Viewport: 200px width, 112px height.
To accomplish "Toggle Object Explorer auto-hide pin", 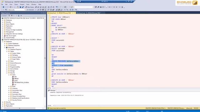I will 43,13.
